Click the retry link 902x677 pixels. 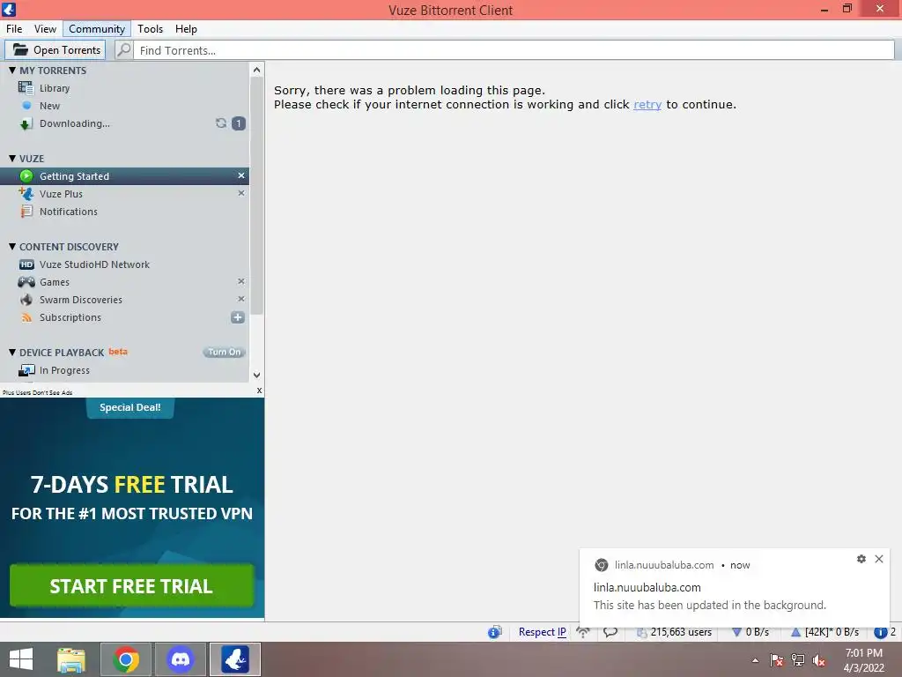647,105
